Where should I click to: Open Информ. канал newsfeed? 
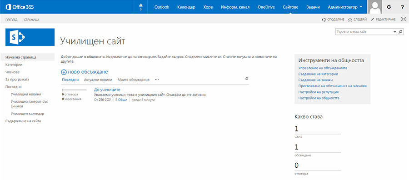pos(235,7)
